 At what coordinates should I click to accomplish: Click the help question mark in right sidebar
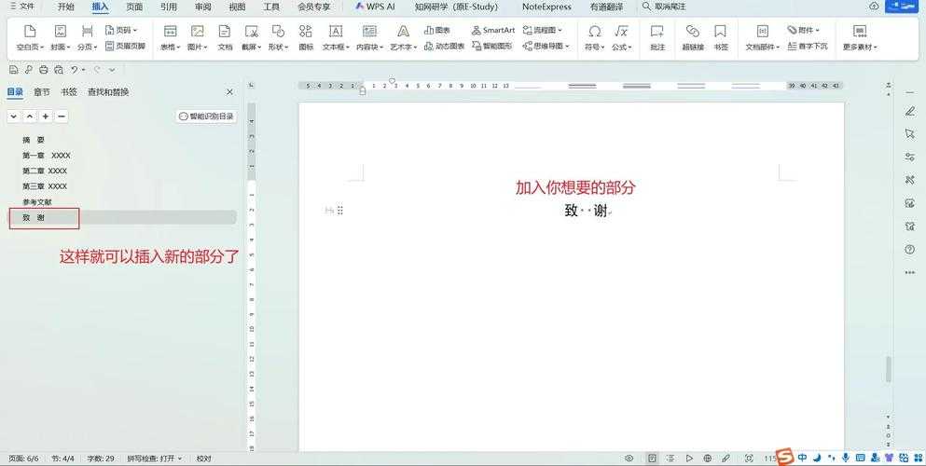tap(910, 249)
